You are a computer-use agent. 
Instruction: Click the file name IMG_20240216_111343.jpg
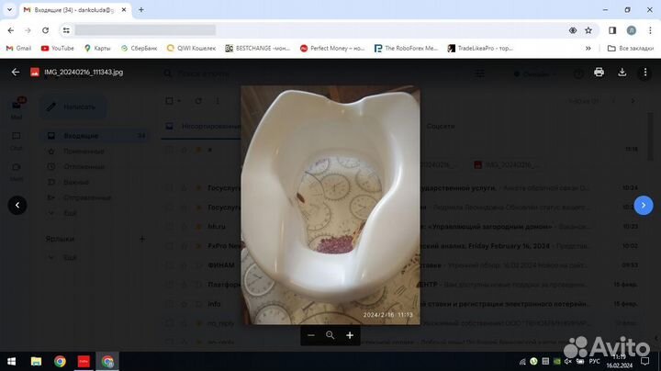coord(84,73)
